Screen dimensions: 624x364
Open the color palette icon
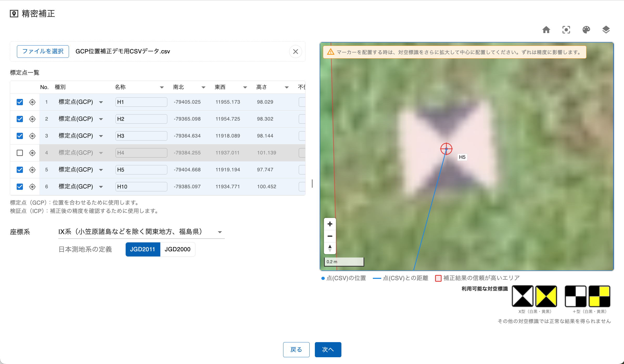pyautogui.click(x=586, y=30)
